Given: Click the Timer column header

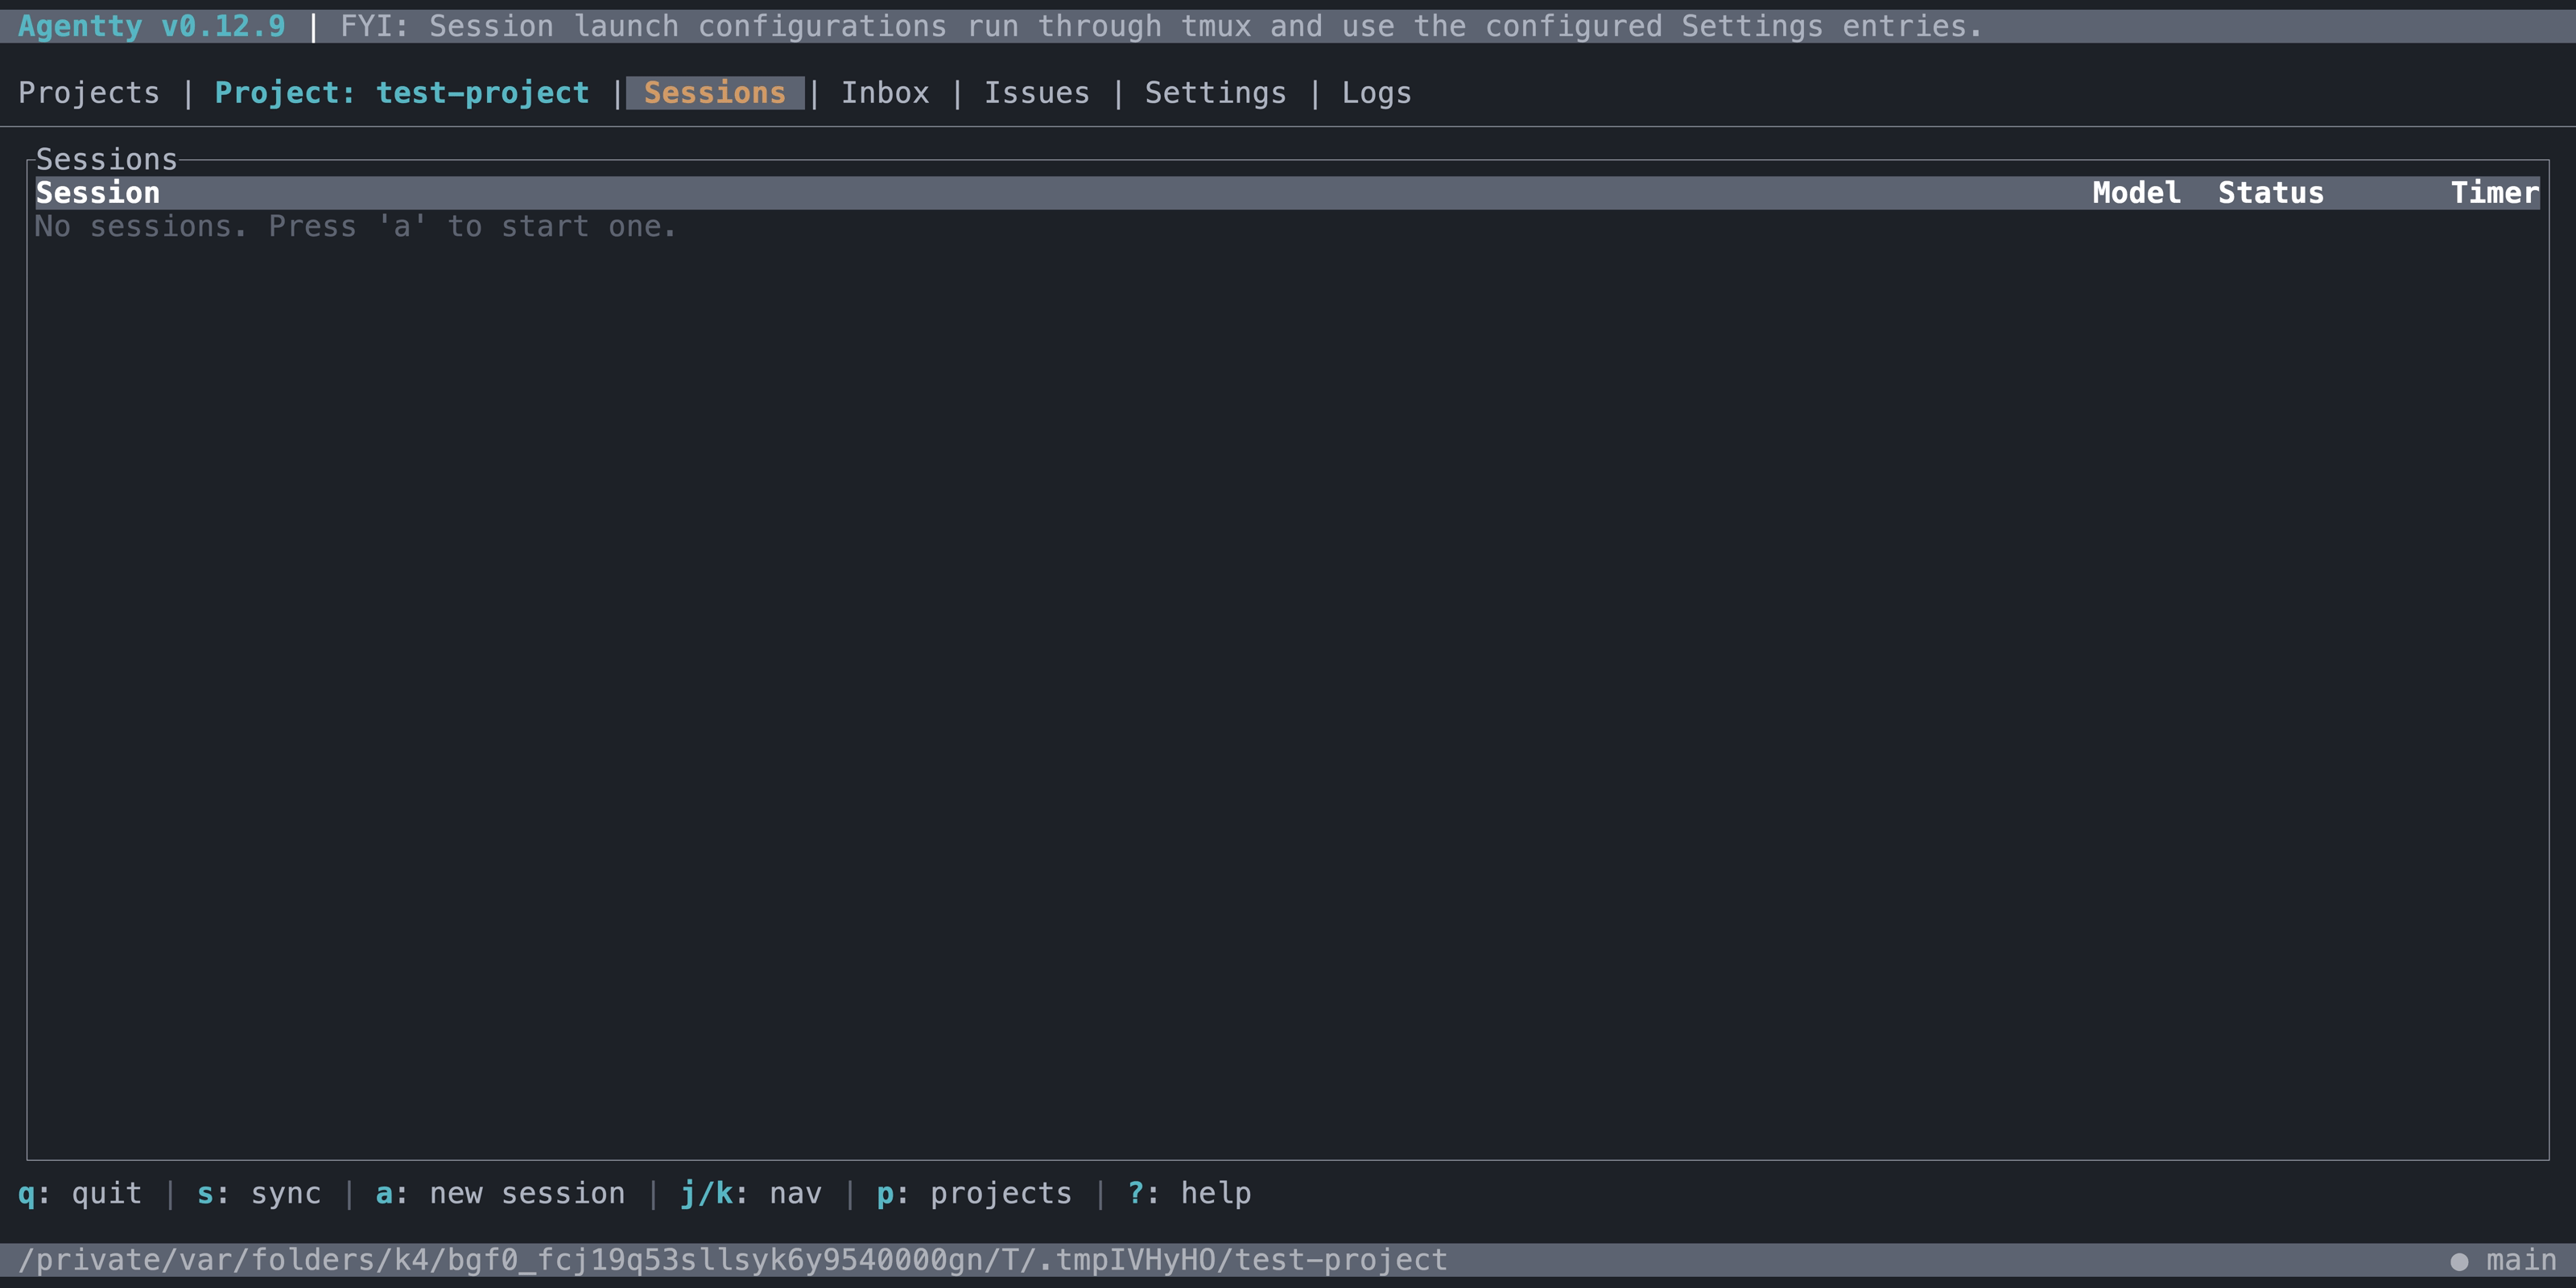Looking at the screenshot, I should pyautogui.click(x=2494, y=193).
